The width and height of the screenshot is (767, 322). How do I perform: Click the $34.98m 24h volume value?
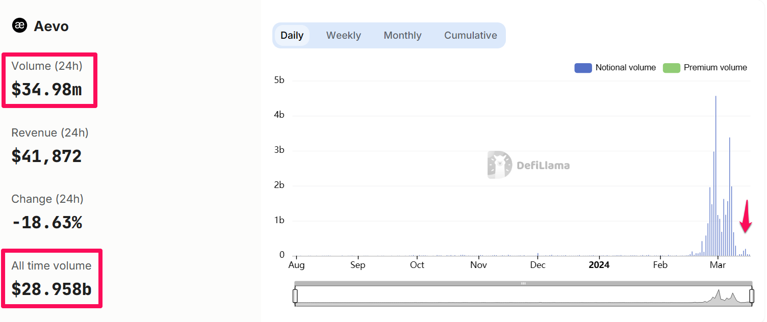tap(46, 90)
